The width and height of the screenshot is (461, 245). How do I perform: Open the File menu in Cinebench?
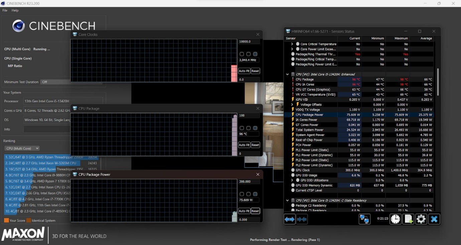[5, 10]
